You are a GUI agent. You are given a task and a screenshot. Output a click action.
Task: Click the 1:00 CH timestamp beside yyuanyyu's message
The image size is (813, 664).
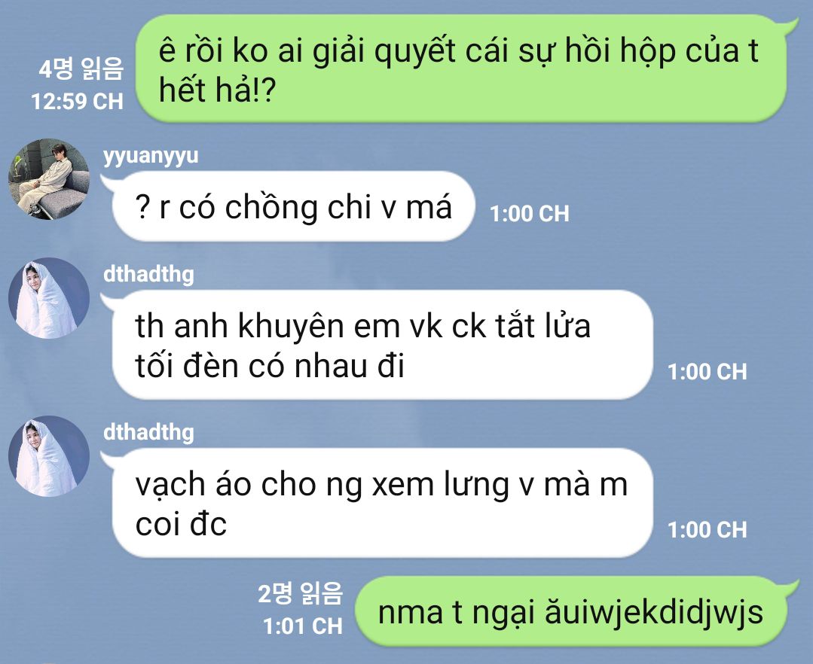pyautogui.click(x=530, y=213)
